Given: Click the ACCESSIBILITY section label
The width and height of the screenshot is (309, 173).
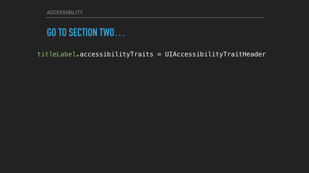Looking at the screenshot, I should [65, 13].
